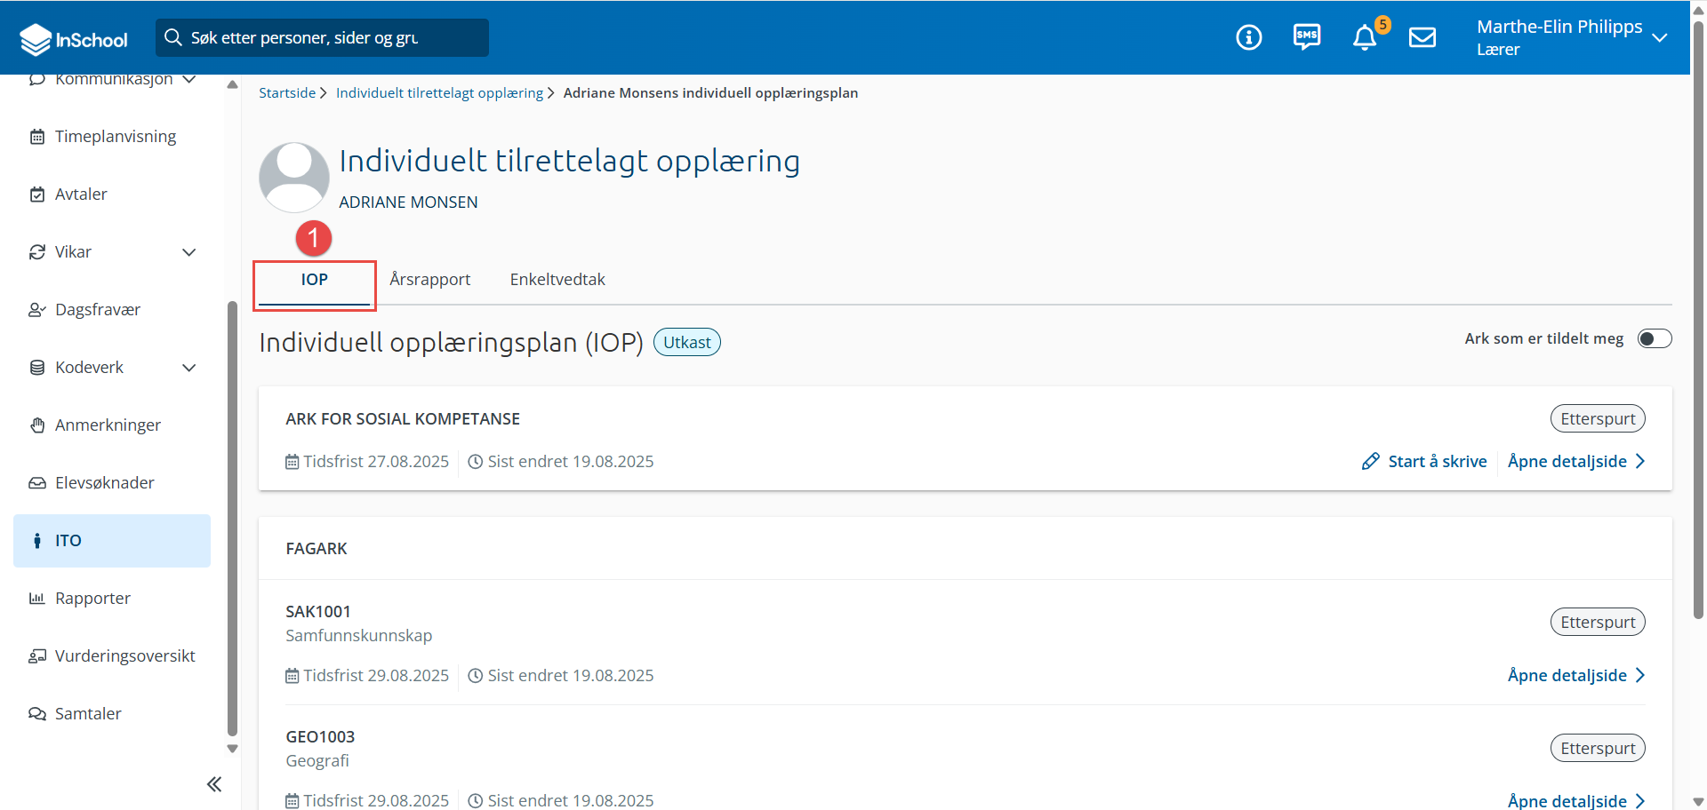Select the IOP tab

pyautogui.click(x=314, y=280)
